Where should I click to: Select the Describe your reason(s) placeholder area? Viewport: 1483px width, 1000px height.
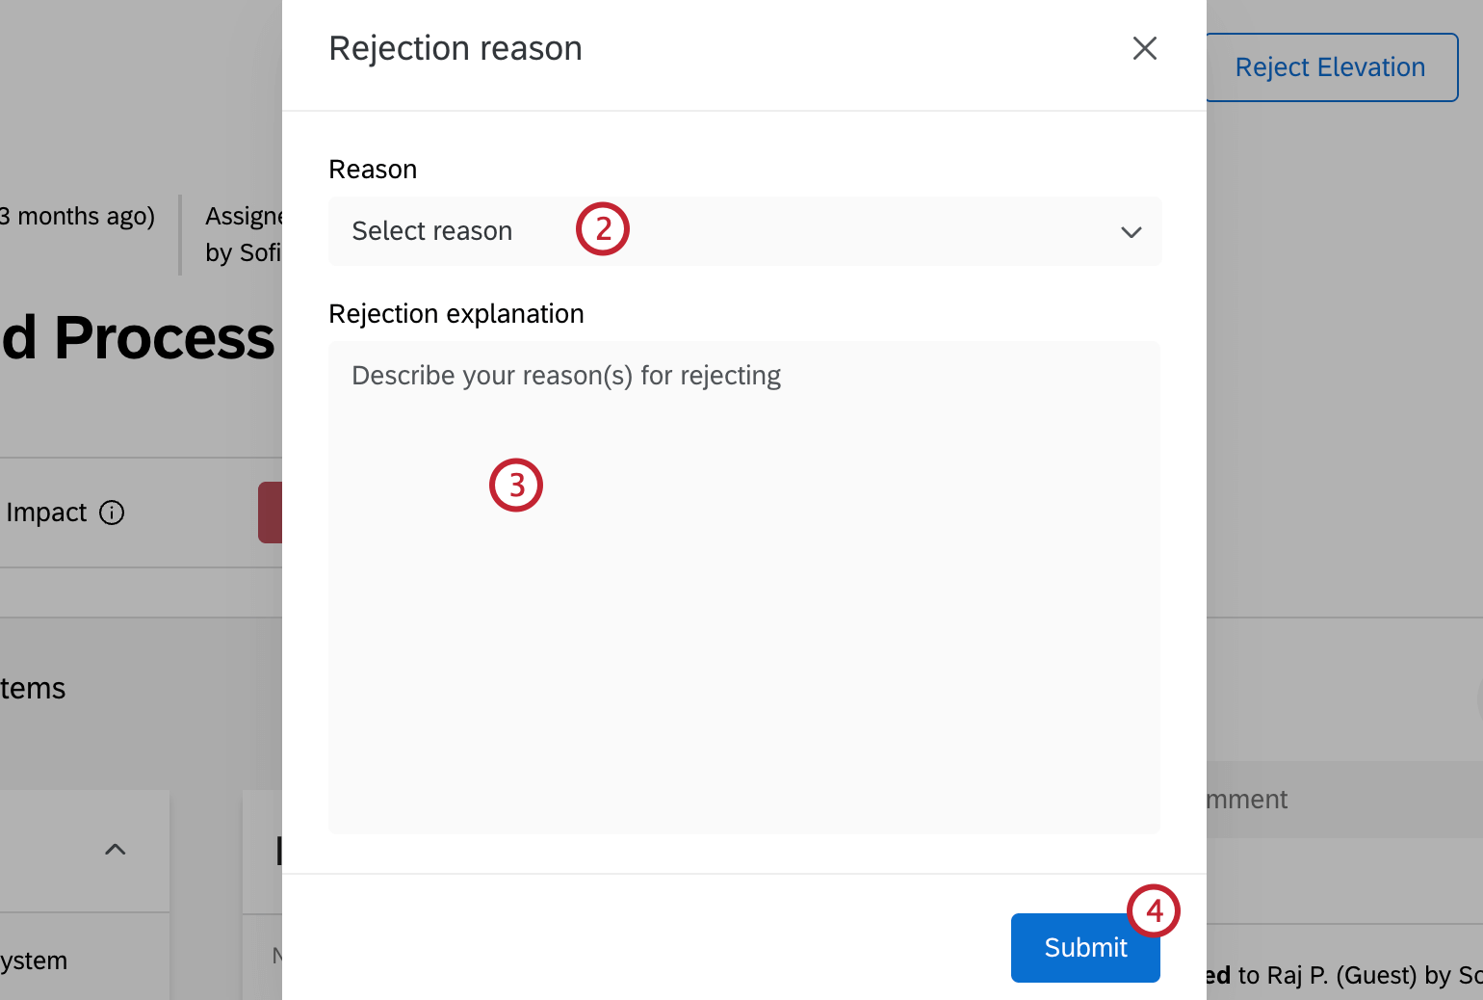566,375
